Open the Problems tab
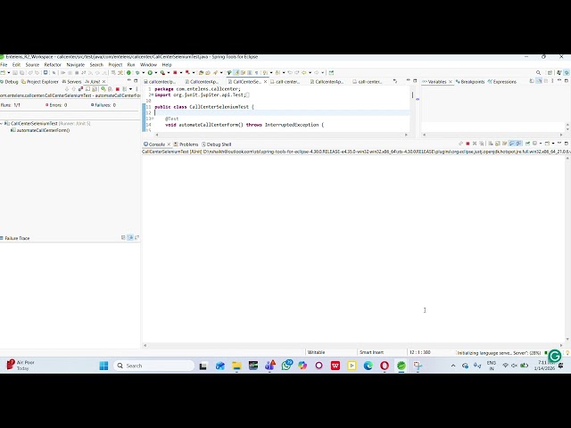This screenshot has width=571, height=428. point(188,144)
